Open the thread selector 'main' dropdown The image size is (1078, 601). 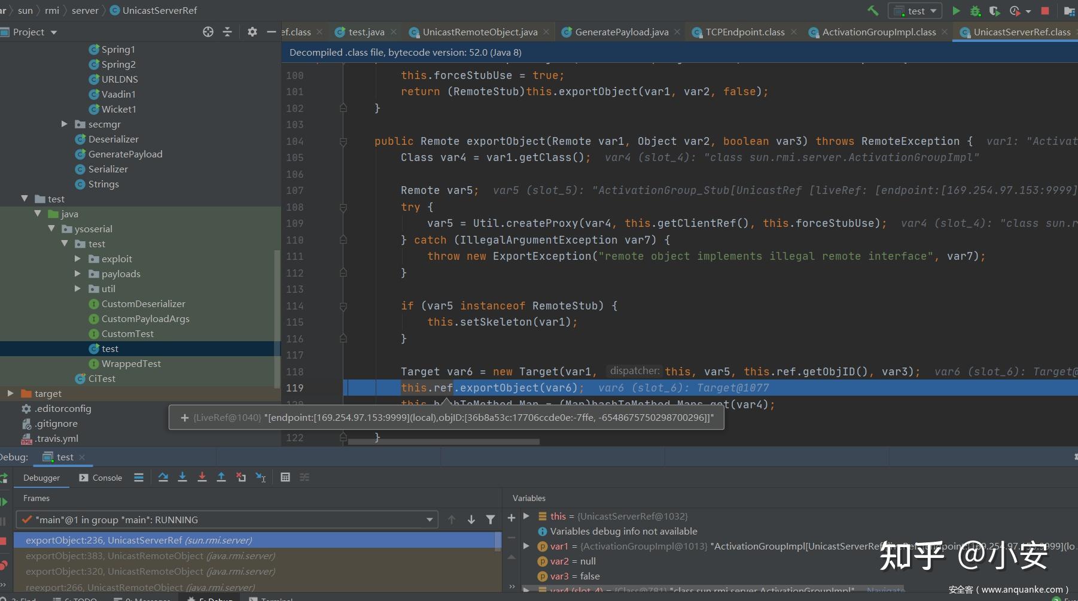(226, 520)
